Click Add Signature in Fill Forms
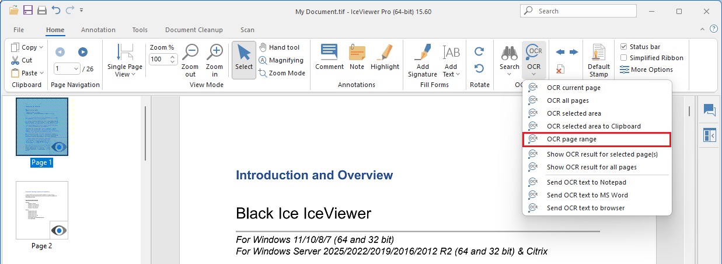This screenshot has width=722, height=264. pos(423,61)
